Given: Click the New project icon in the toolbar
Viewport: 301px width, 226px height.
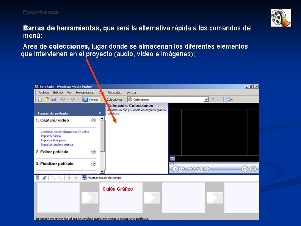Looking at the screenshot, I should pos(40,100).
